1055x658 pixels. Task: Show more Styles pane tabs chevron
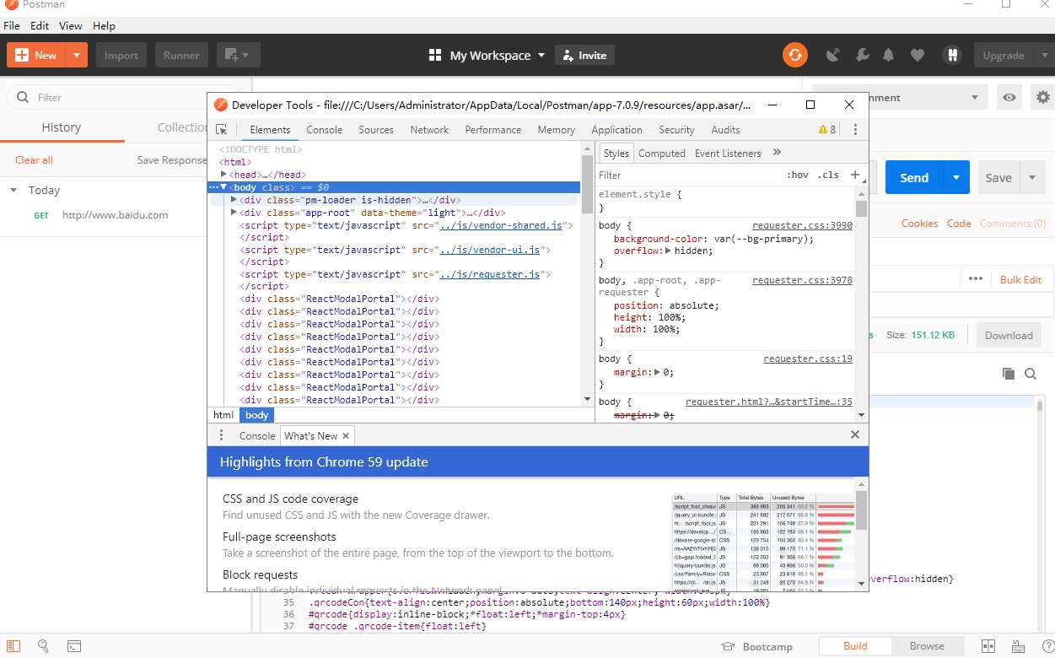[777, 153]
